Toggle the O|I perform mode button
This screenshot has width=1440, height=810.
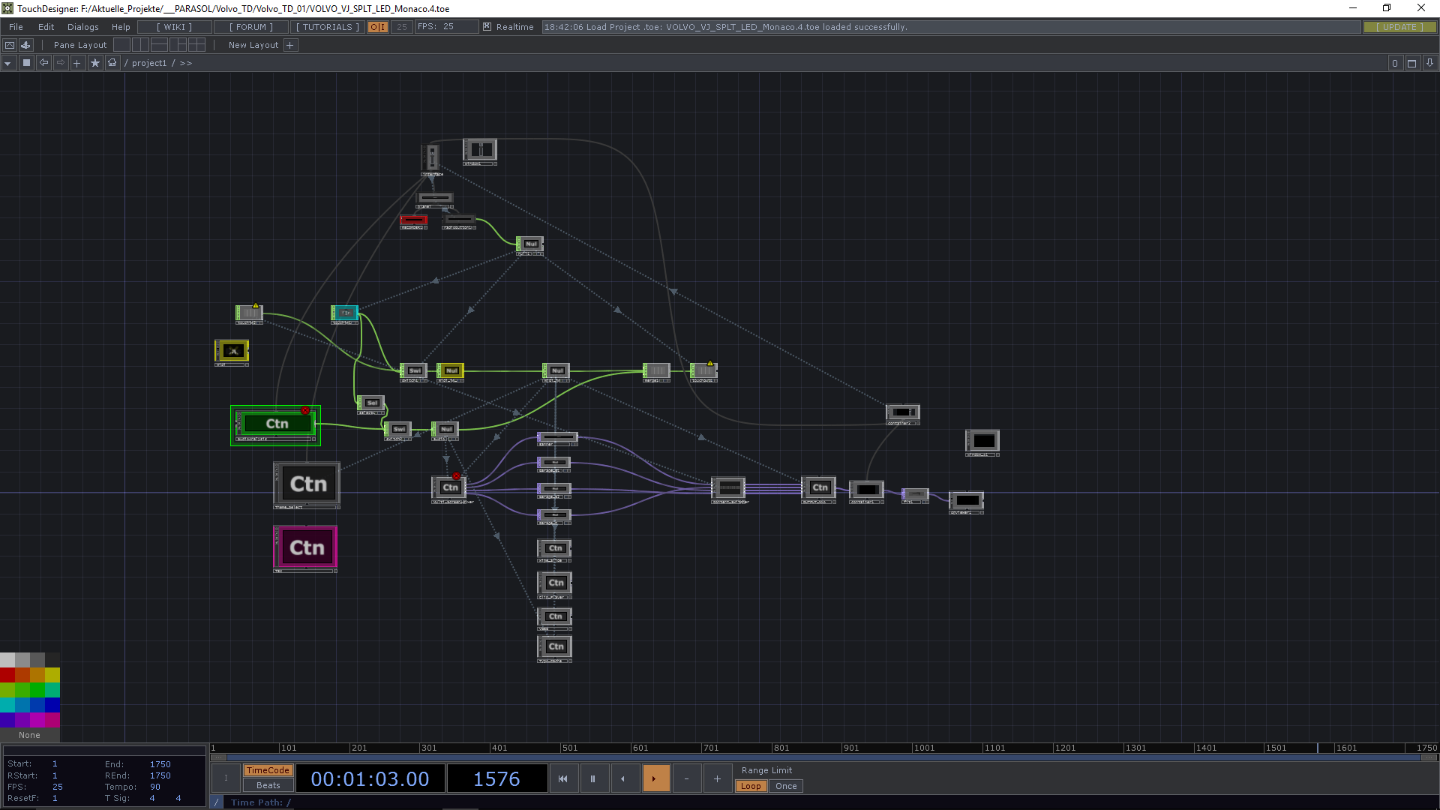click(x=377, y=27)
